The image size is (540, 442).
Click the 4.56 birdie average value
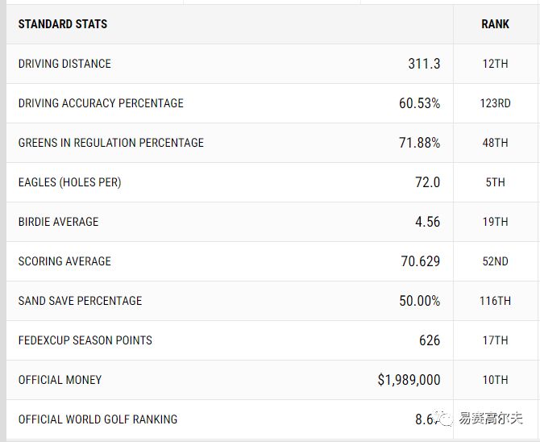click(427, 222)
